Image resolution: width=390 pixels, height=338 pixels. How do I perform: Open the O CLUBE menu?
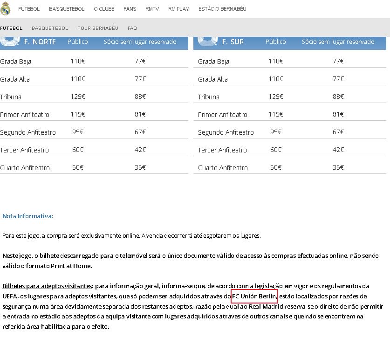coord(104,9)
